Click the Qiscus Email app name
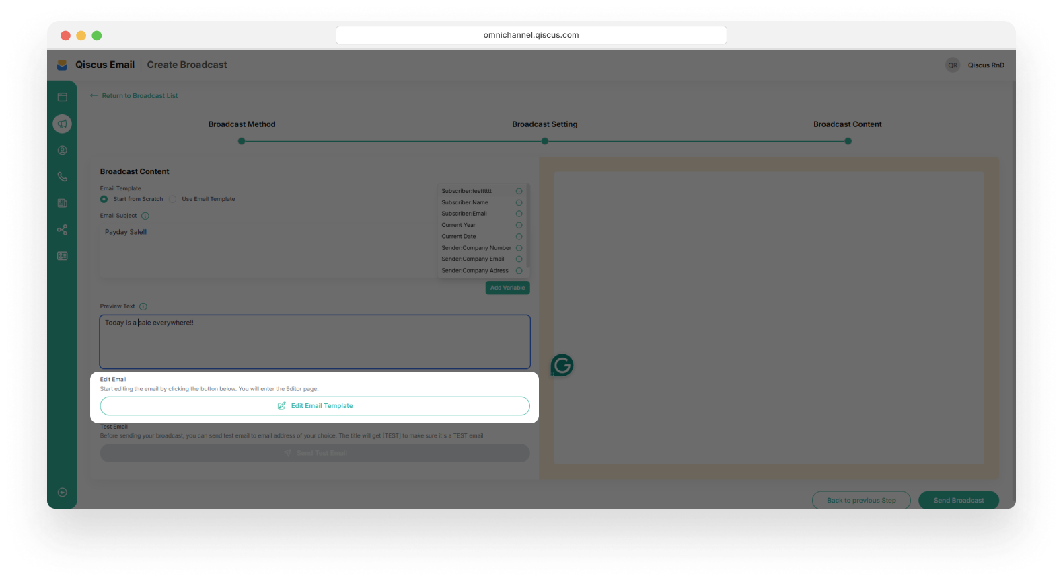Image resolution: width=1063 pixels, height=582 pixels. click(x=105, y=65)
